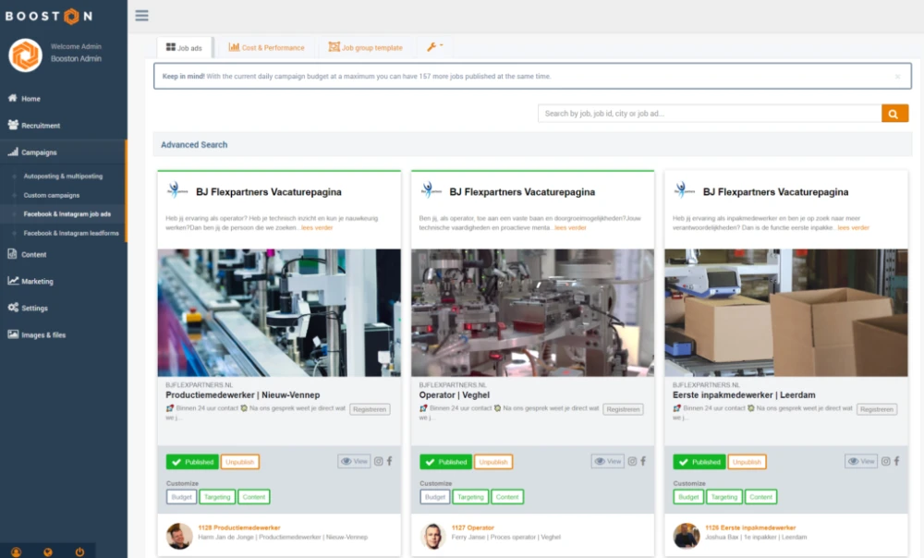Viewport: 924px width, 558px height.
Task: Collapse the Campaigns sidebar menu
Action: [x=40, y=152]
